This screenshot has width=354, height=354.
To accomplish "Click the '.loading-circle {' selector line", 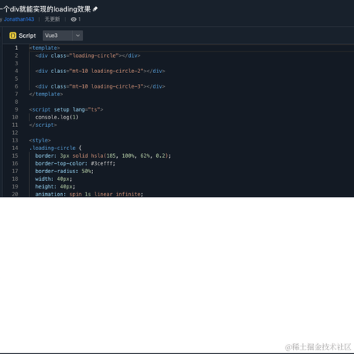I will (x=55, y=148).
